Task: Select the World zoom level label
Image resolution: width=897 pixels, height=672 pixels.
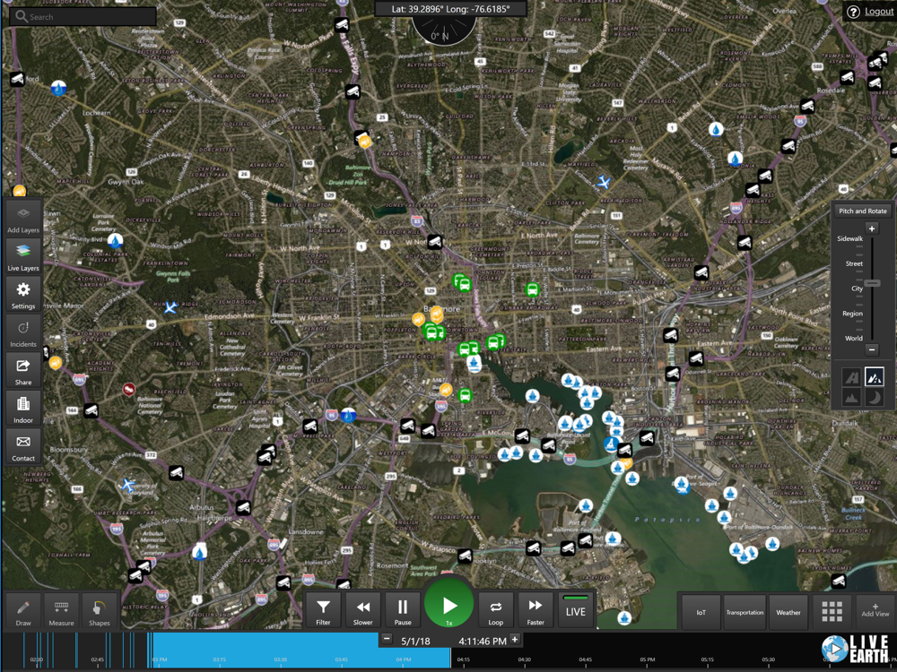Action: (854, 338)
